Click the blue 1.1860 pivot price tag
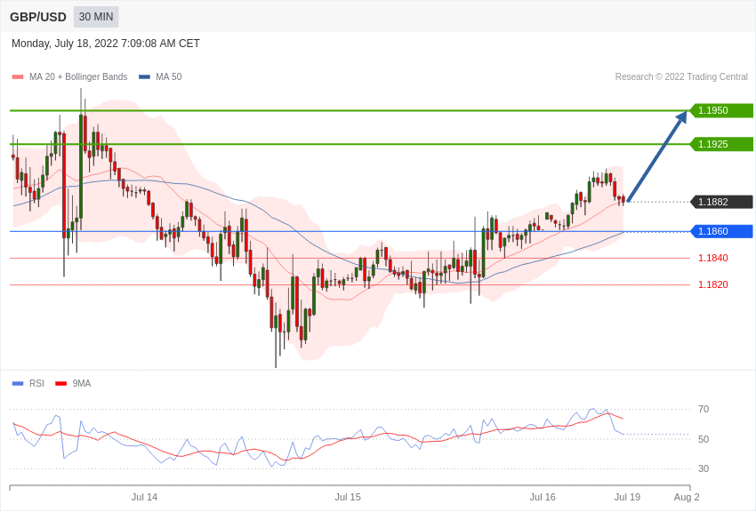This screenshot has height=512, width=756. tap(721, 231)
